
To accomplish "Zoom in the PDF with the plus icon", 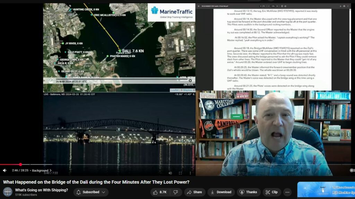I will (x=277, y=6).
